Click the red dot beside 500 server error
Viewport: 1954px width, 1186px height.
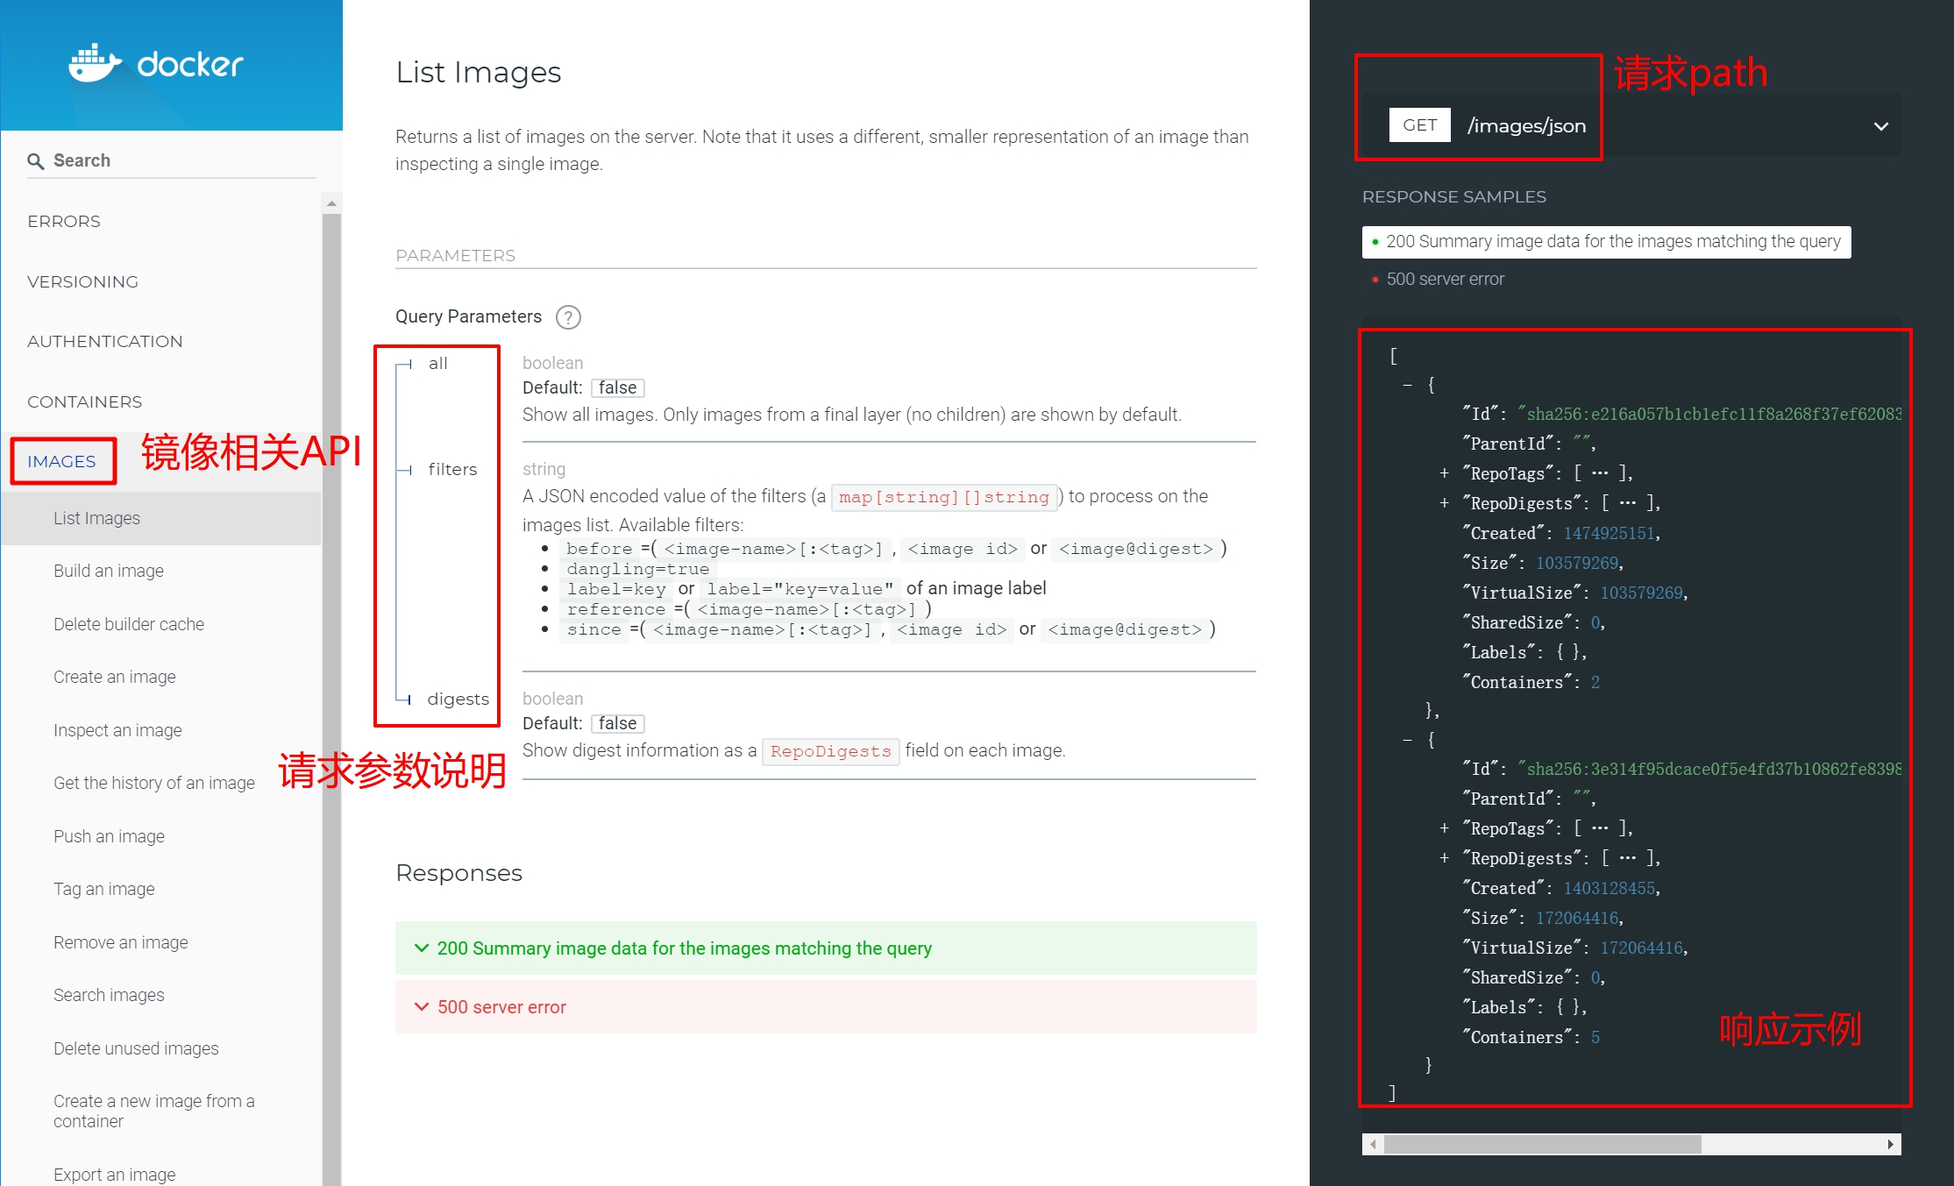pos(1375,279)
